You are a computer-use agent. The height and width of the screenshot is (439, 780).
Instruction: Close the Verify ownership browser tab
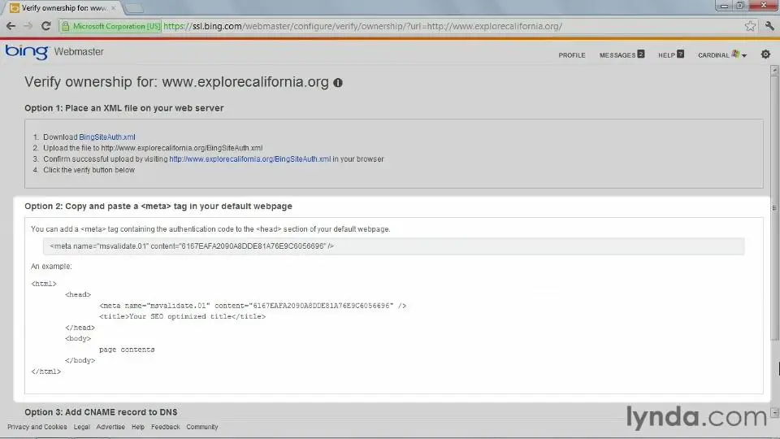[x=114, y=8]
